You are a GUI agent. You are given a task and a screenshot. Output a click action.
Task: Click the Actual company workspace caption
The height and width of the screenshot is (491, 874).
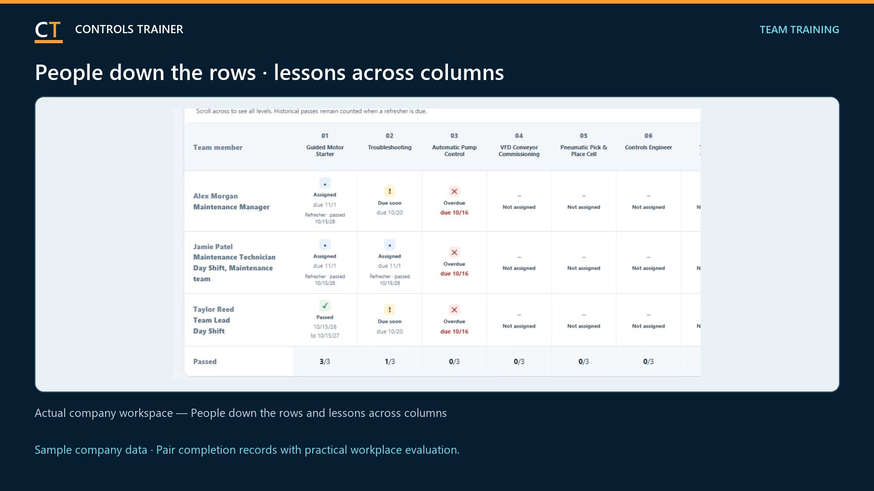240,413
